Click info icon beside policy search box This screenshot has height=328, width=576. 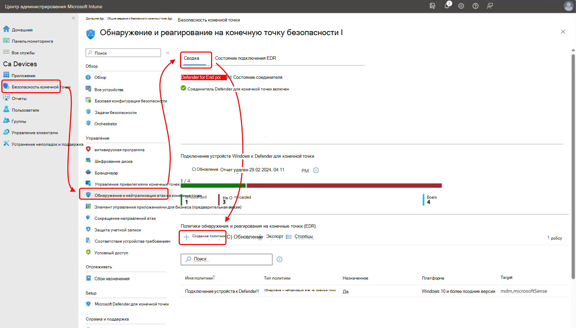[x=279, y=259]
